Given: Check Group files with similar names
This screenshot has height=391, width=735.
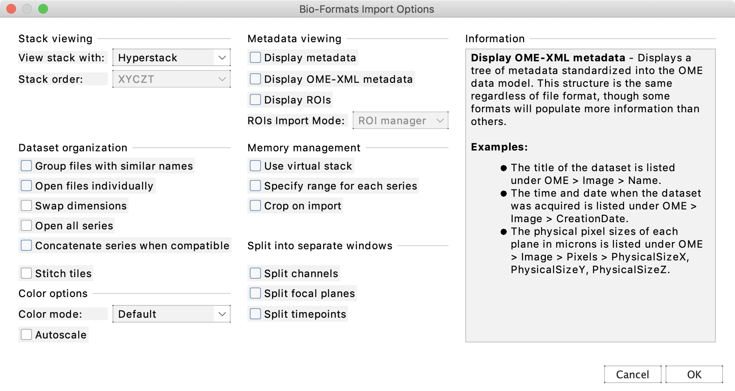Looking at the screenshot, I should [x=26, y=166].
